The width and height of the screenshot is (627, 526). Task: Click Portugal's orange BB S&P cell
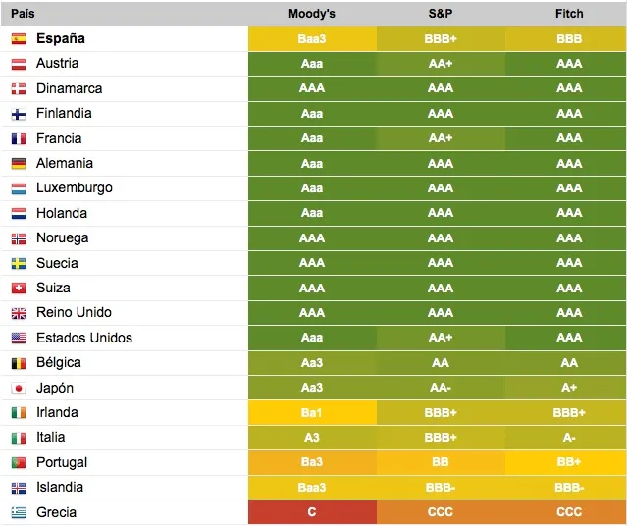441,462
